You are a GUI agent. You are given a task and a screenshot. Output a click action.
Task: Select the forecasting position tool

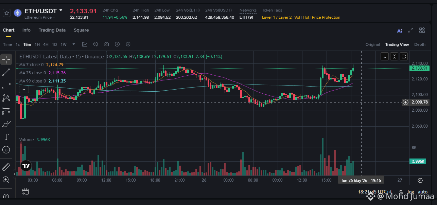point(6,111)
